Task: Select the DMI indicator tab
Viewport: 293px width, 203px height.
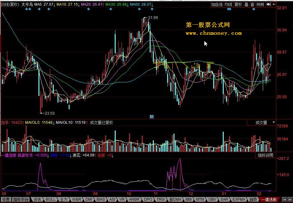Action: 89,200
